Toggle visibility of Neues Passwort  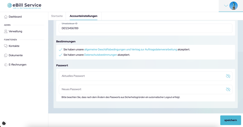coord(228,89)
